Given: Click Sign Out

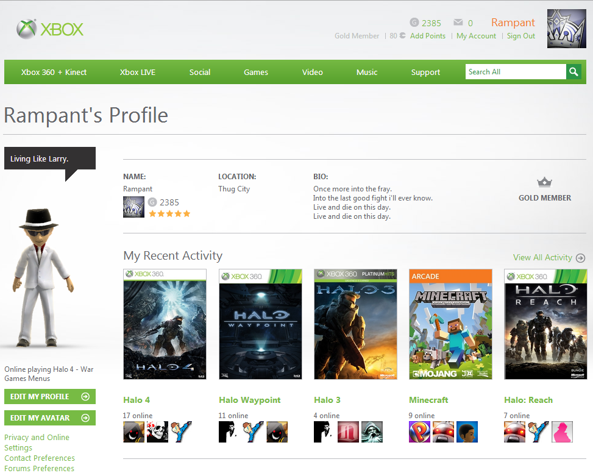Looking at the screenshot, I should coord(520,36).
